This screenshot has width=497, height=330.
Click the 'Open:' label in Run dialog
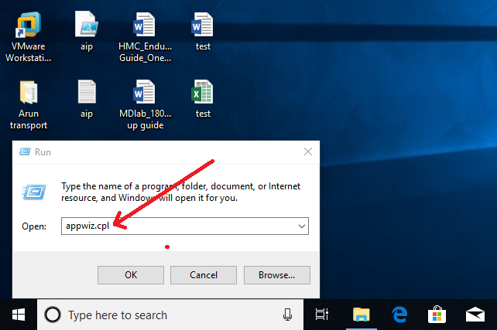(x=34, y=226)
